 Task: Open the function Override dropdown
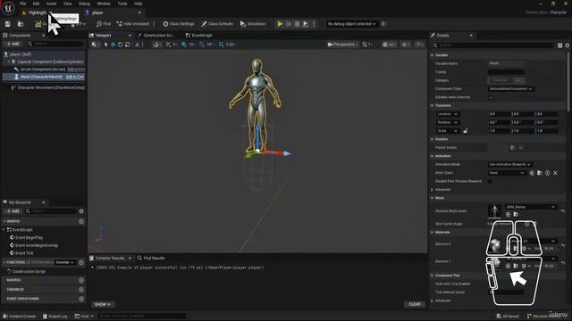point(65,262)
